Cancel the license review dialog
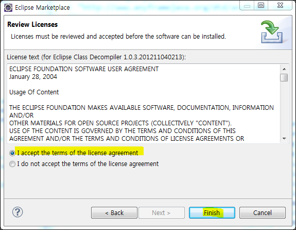296x230 pixels. [263, 213]
